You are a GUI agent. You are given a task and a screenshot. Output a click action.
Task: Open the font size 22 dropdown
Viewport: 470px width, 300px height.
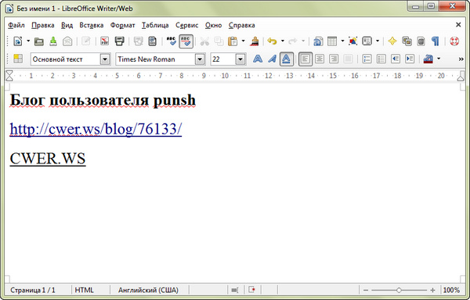(x=240, y=59)
